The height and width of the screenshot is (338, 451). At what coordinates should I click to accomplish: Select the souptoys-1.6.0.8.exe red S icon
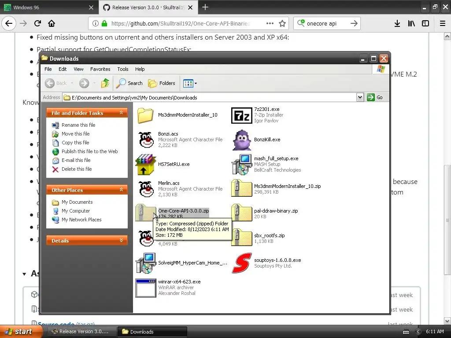242,263
